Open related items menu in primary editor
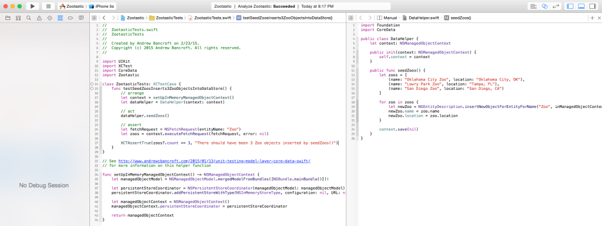This screenshot has height=226, width=602. (x=94, y=18)
